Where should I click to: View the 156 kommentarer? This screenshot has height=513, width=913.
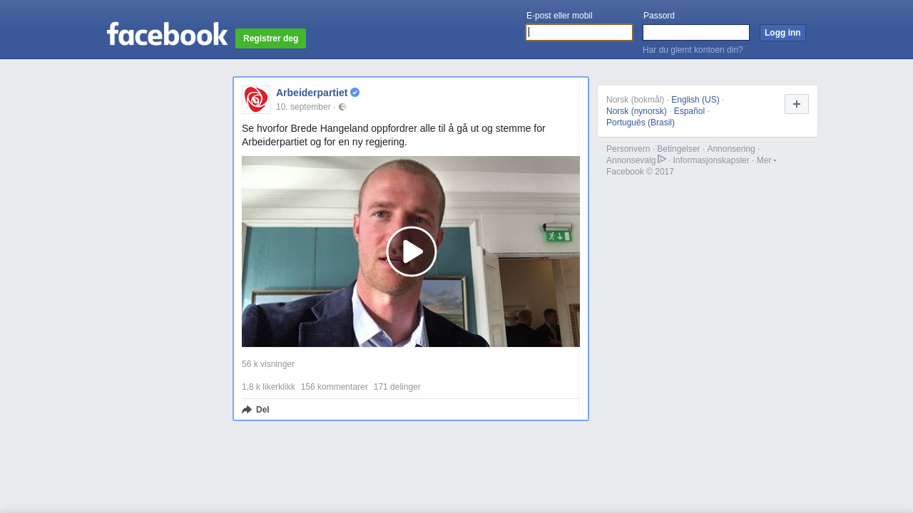click(x=335, y=387)
